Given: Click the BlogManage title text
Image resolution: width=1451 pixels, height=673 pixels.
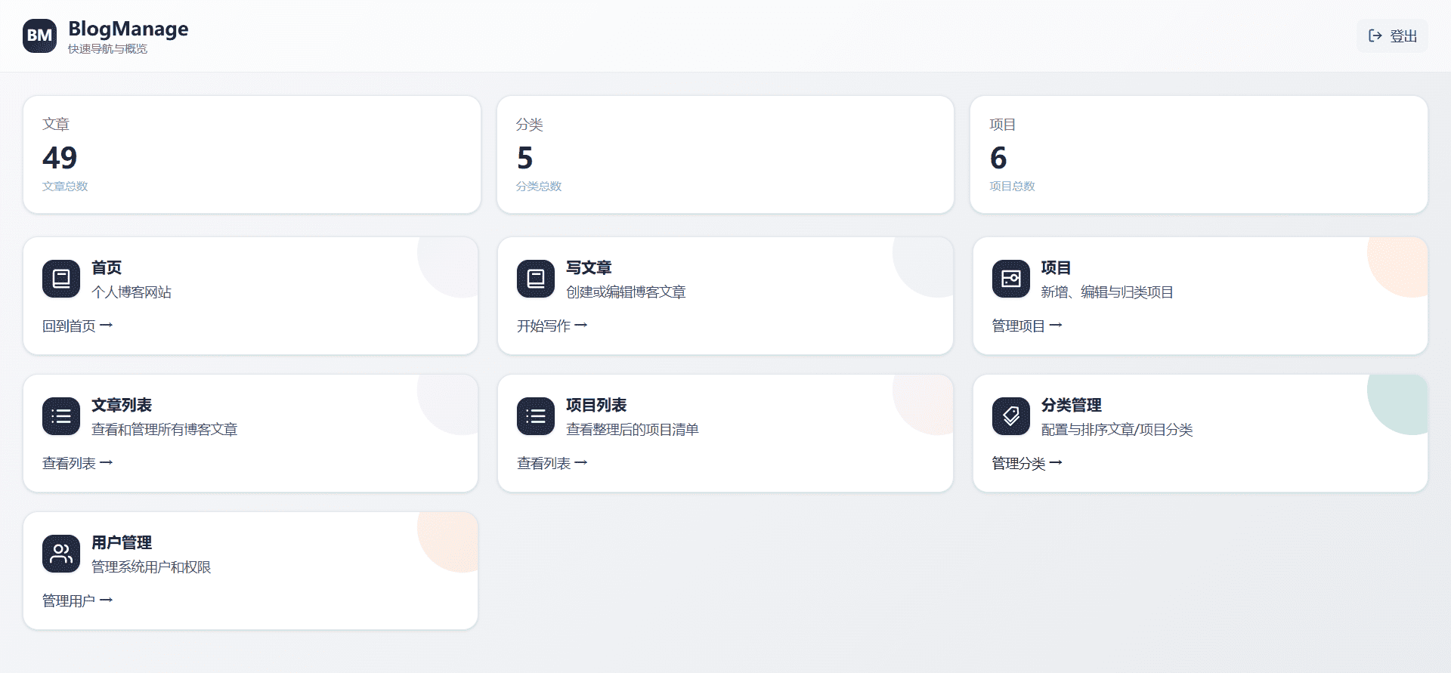Looking at the screenshot, I should click(x=128, y=29).
